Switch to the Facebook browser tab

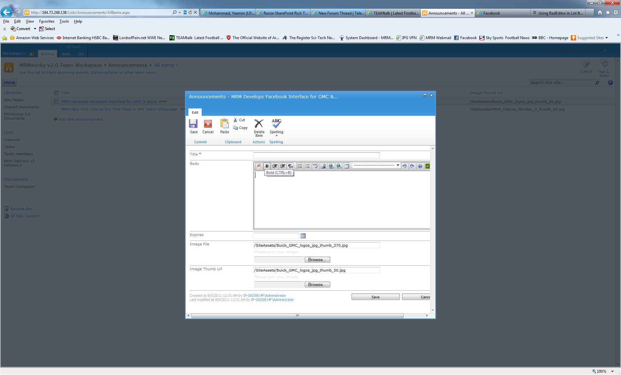(x=501, y=13)
